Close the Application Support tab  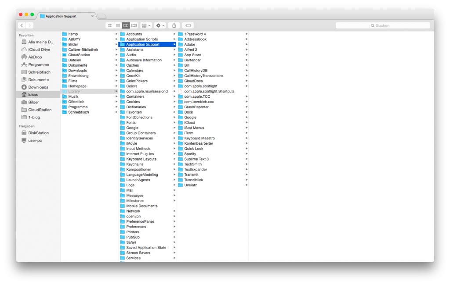pyautogui.click(x=92, y=16)
